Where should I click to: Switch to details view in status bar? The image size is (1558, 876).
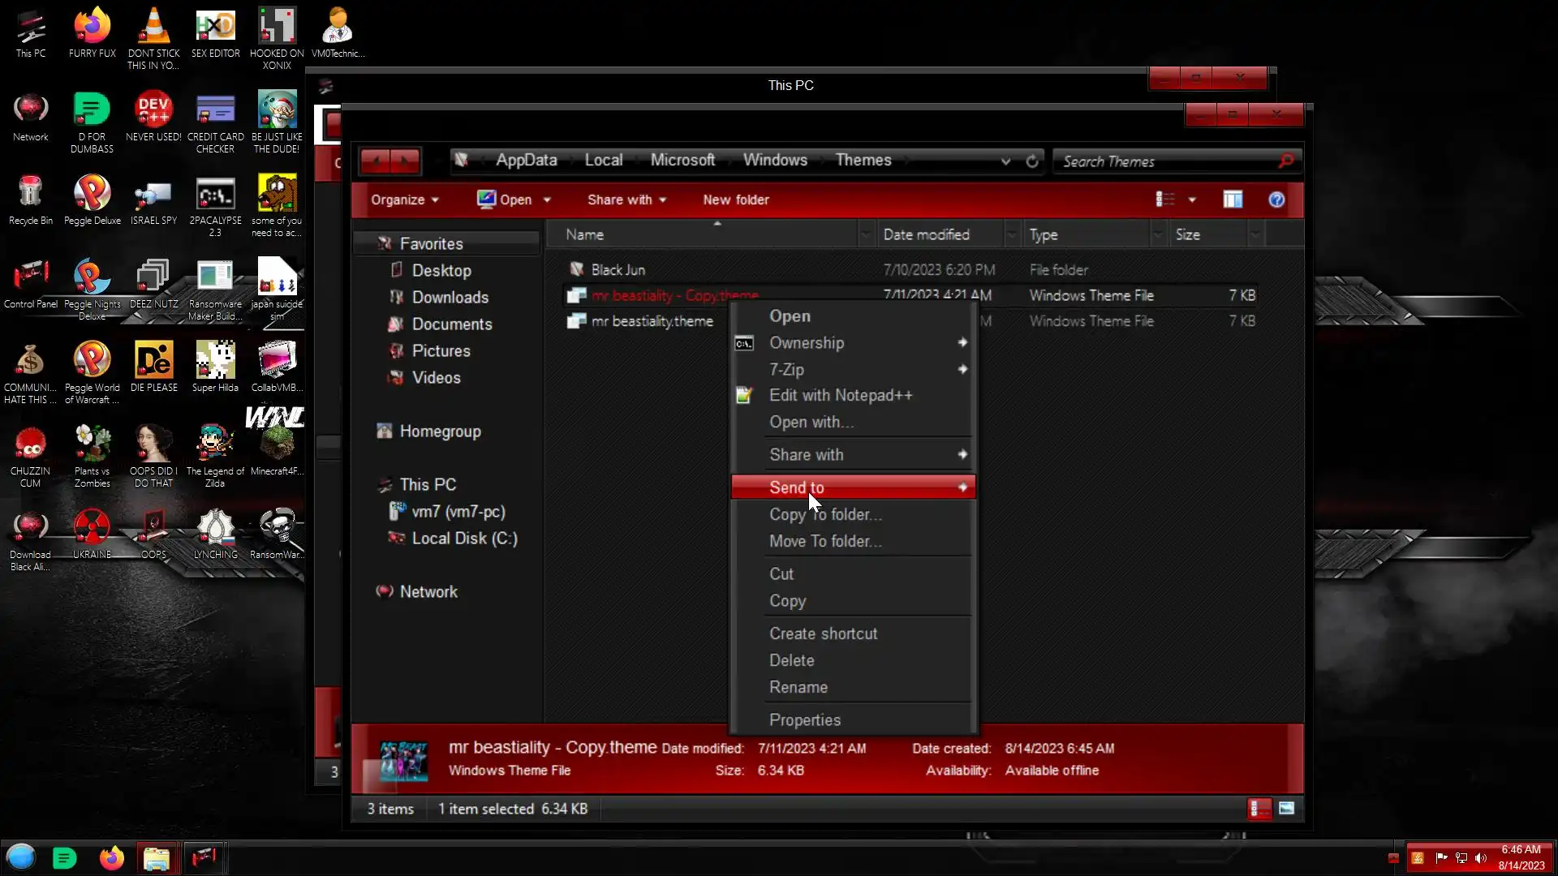(x=1259, y=808)
